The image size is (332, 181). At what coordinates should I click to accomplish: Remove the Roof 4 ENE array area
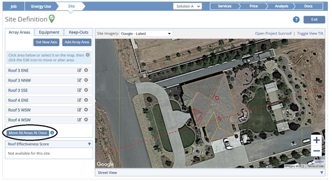click(x=86, y=100)
